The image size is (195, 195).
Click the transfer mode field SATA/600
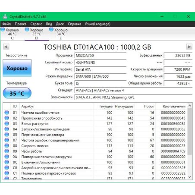[101, 76]
